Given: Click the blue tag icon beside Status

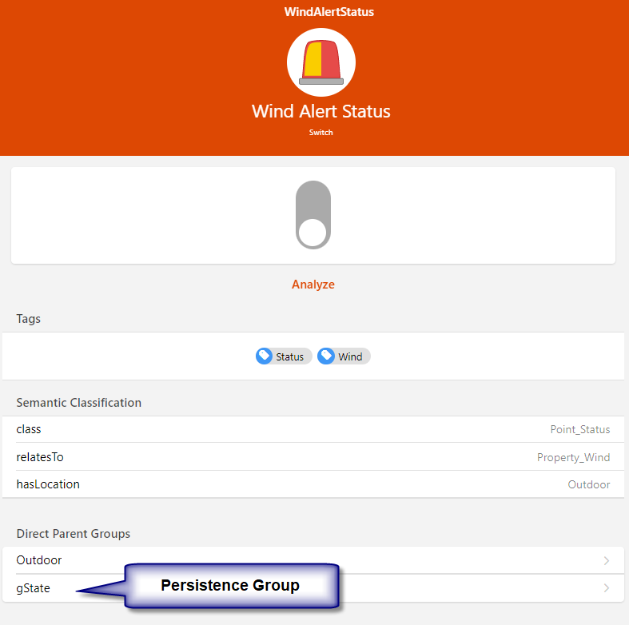Looking at the screenshot, I should click(265, 356).
